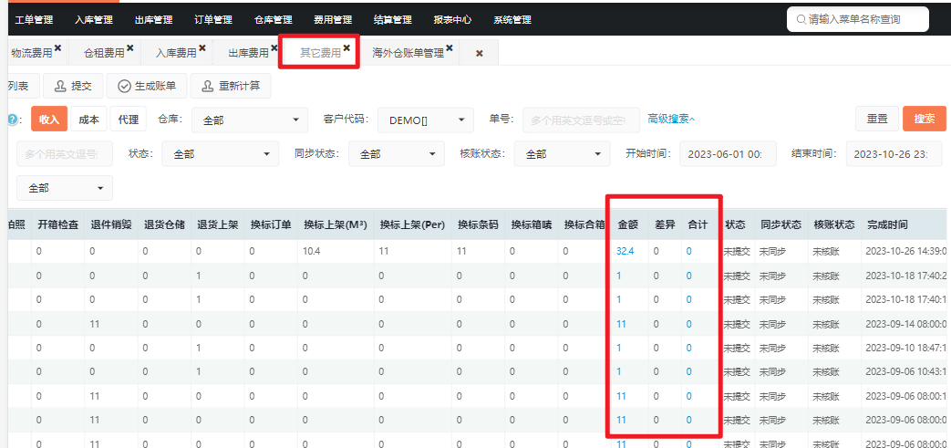Close the 物流费用 tab
This screenshot has width=951, height=448.
tap(57, 48)
